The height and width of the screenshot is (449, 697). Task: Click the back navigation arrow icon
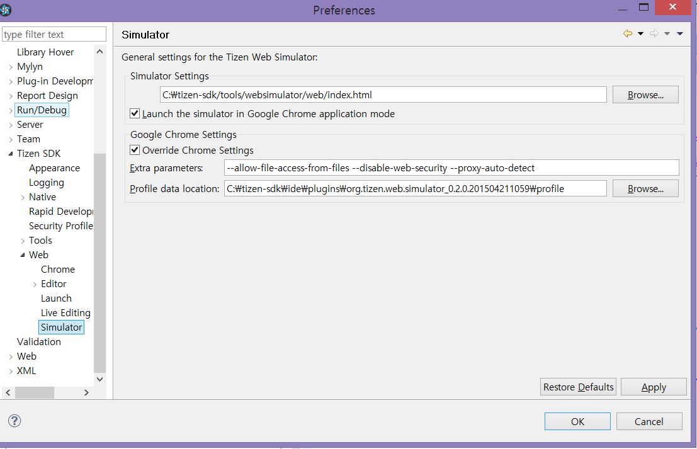[x=628, y=34]
